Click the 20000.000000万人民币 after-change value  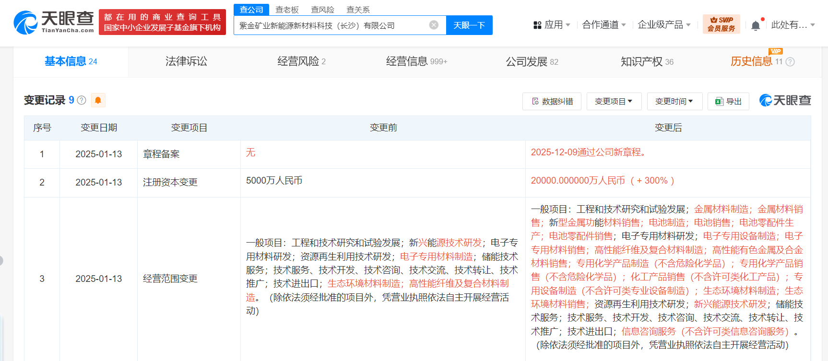603,181
